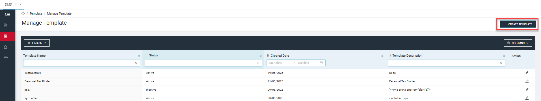Viewport: 541px width, 101px height.
Task: Close the DMS tab
Action: pyautogui.click(x=20, y=4)
